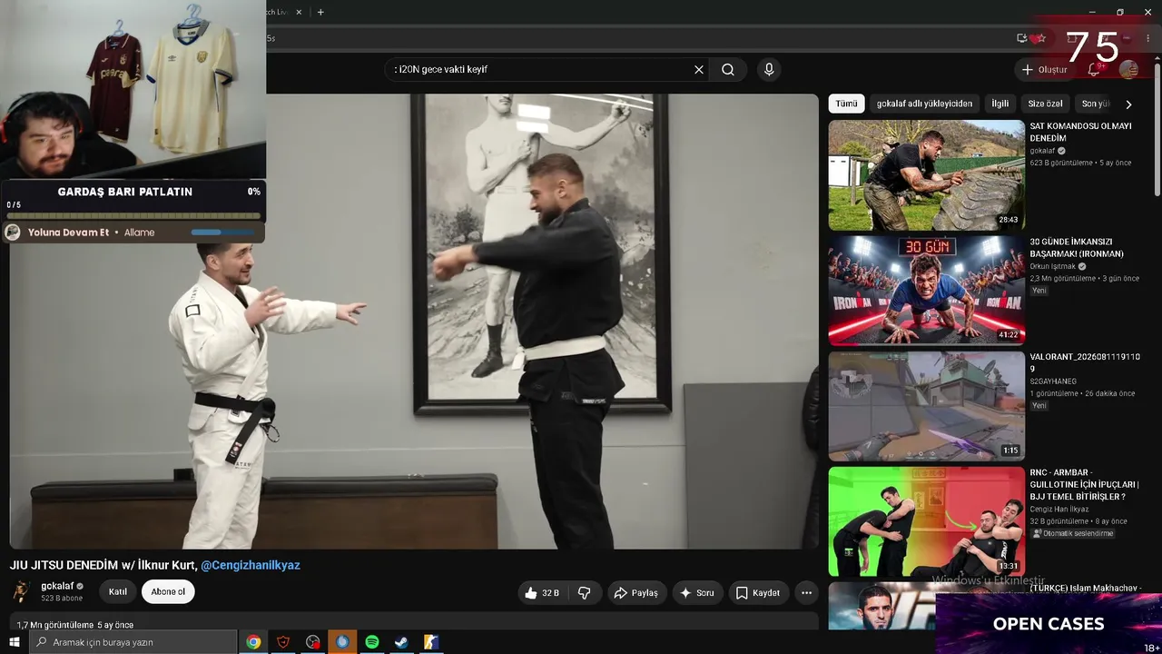
Task: Open the VALORANT_2026081119110 video title
Action: click(1085, 363)
